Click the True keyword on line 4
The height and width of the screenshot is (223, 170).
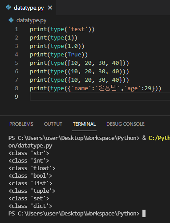pos(74,55)
